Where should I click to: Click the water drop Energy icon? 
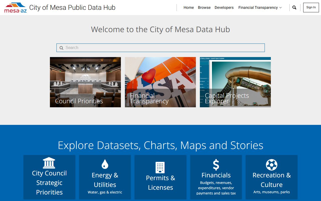click(105, 164)
